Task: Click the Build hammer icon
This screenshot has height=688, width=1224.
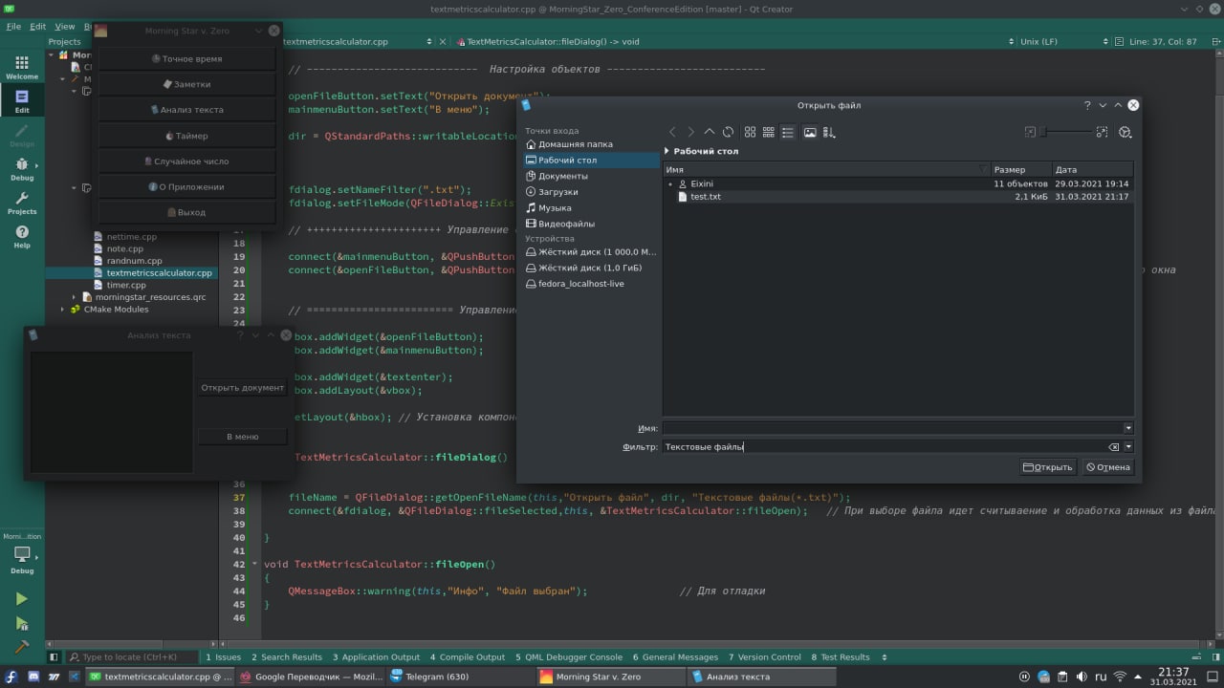Action: coord(21,647)
